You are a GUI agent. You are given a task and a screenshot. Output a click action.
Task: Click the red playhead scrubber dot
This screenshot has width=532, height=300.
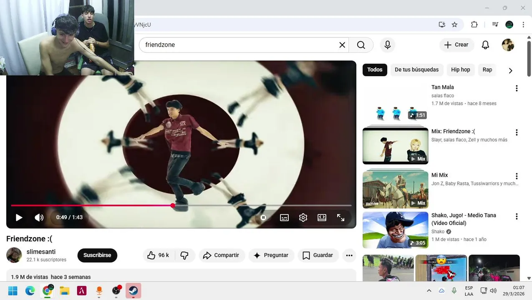(173, 205)
